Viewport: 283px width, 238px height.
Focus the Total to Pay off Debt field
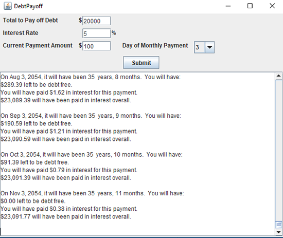coord(96,21)
